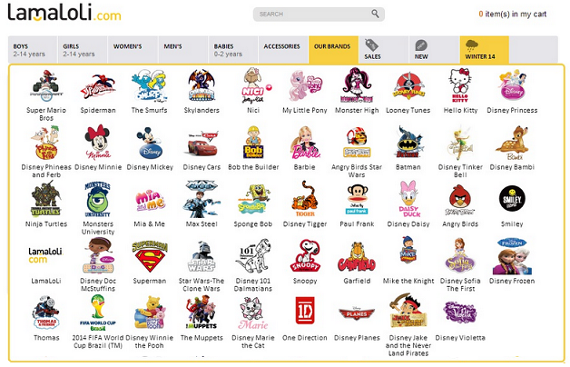Click the Angry Birds Star Wars label
570x367 pixels.
point(357,171)
